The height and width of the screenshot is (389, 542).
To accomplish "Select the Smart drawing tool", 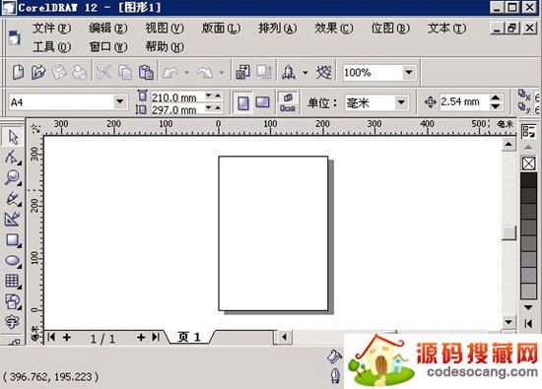I will point(13,220).
